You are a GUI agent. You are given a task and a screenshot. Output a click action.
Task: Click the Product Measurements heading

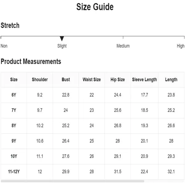[x=31, y=61]
